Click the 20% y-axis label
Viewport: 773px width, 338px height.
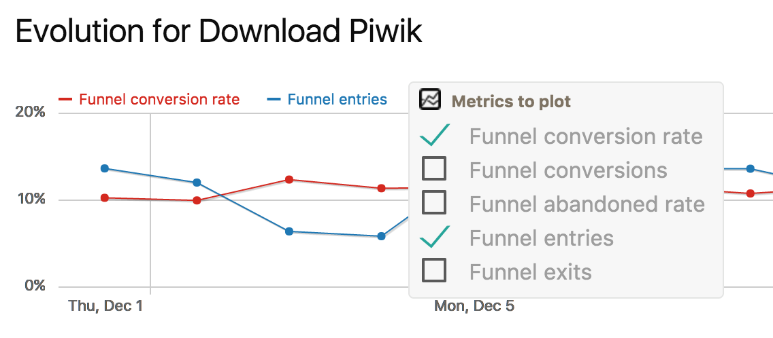(x=31, y=112)
